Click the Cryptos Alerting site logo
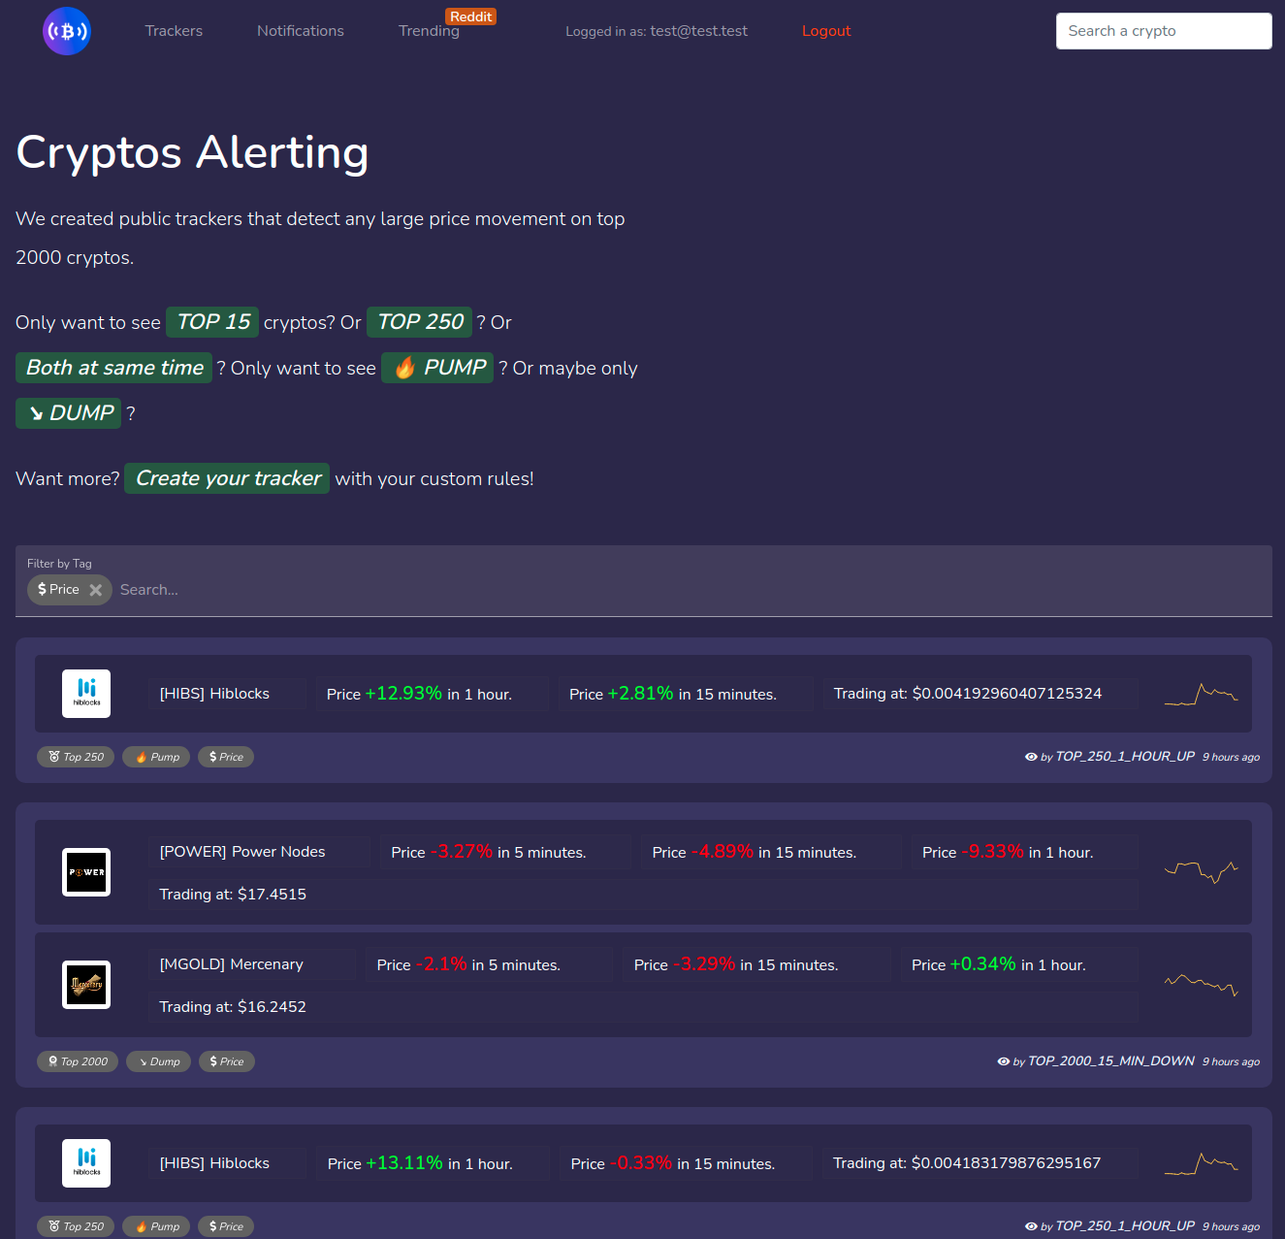The height and width of the screenshot is (1239, 1285). coord(66,31)
